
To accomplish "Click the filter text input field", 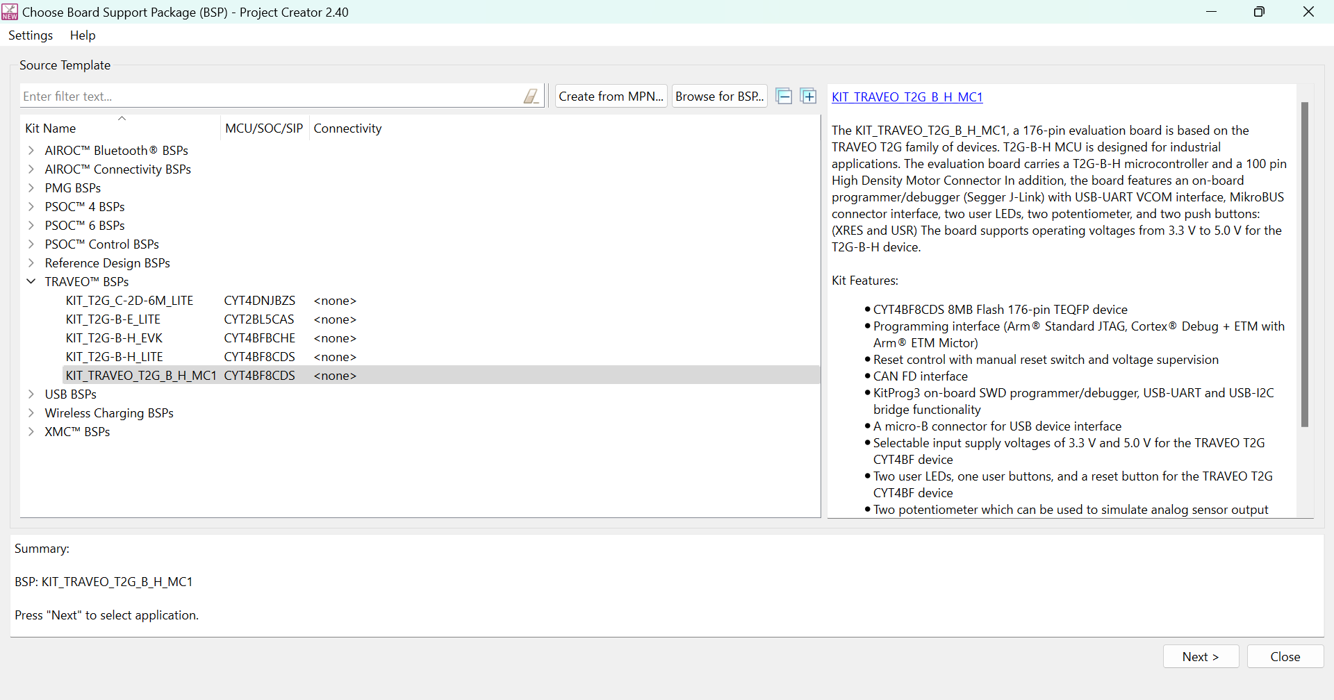I will tap(271, 97).
